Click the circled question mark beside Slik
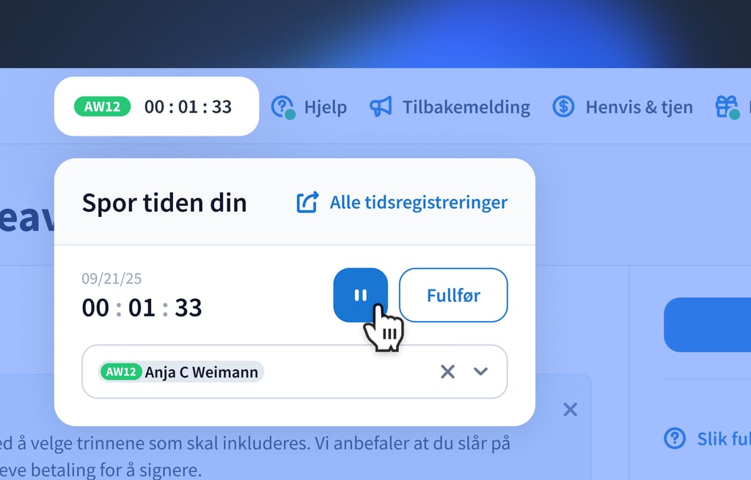This screenshot has height=480, width=751. click(x=675, y=438)
